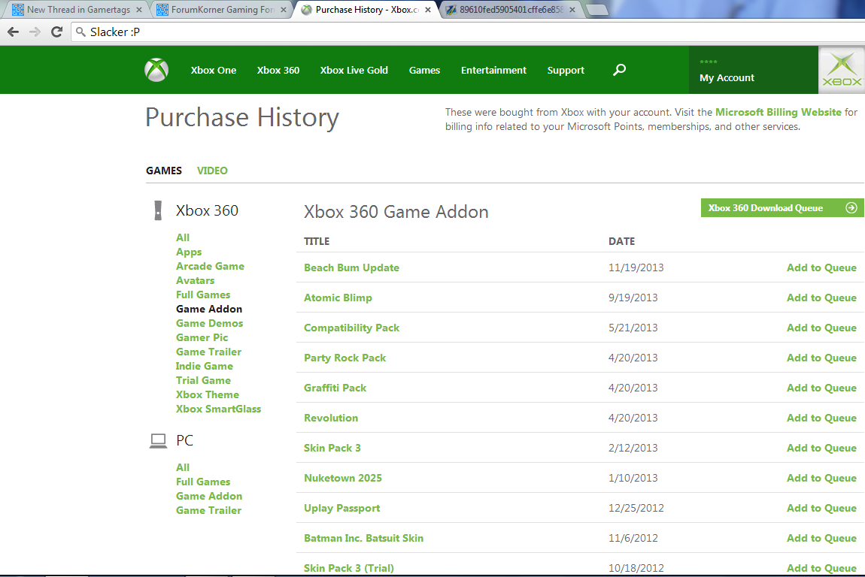Open Support menu

[566, 70]
